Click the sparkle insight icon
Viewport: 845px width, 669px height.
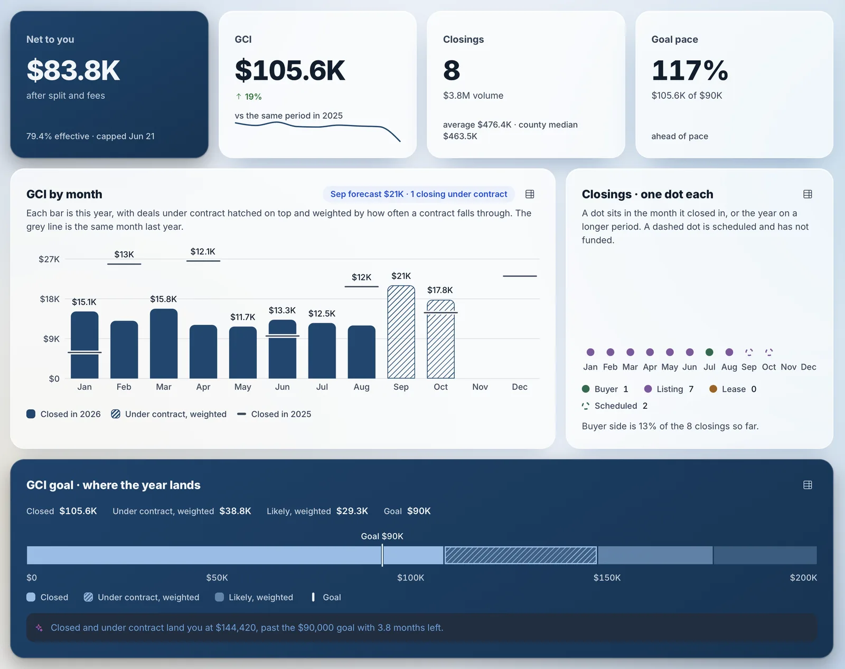coord(39,628)
